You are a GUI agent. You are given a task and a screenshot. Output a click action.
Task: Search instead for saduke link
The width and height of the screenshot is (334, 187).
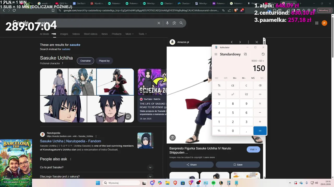(66, 49)
